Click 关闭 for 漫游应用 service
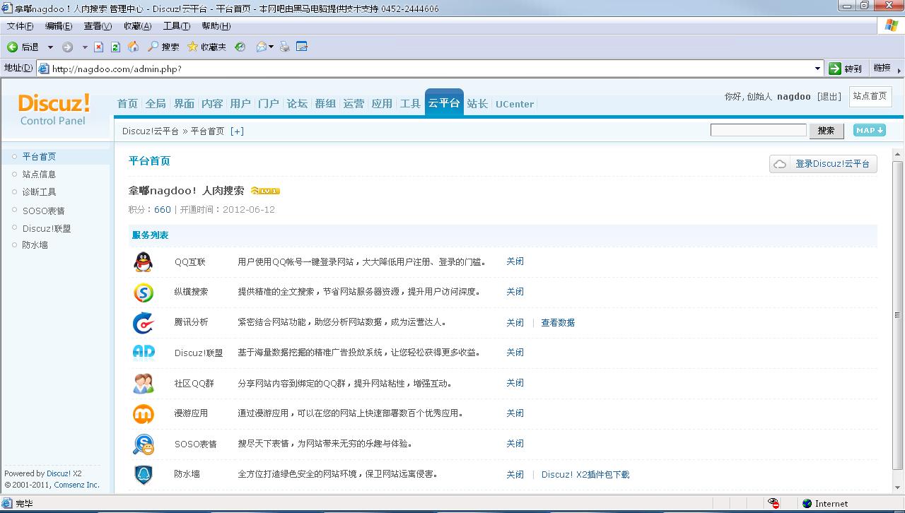 tap(515, 413)
